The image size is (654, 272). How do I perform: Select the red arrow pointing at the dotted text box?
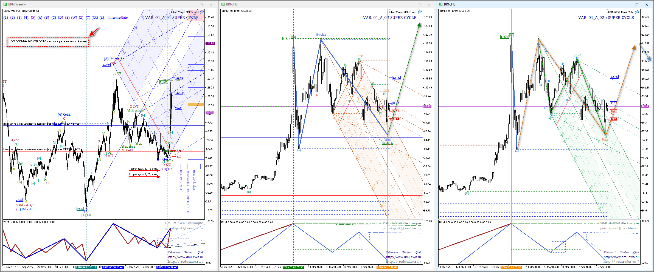click(94, 32)
